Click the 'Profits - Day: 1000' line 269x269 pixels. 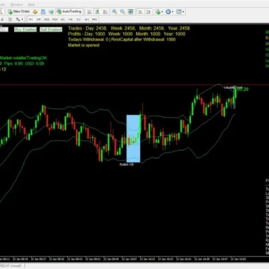pyautogui.click(x=126, y=34)
